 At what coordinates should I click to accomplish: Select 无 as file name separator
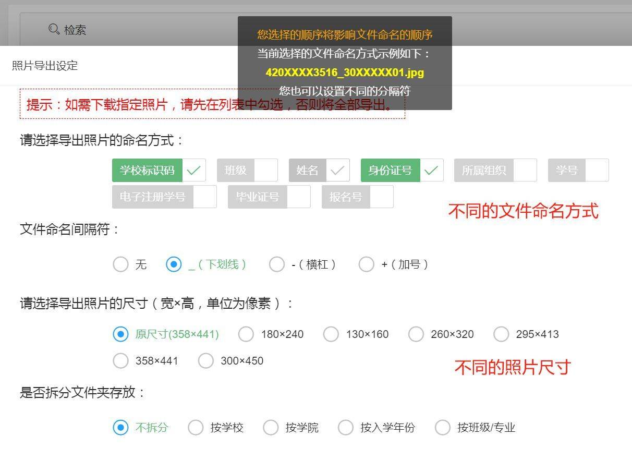120,264
